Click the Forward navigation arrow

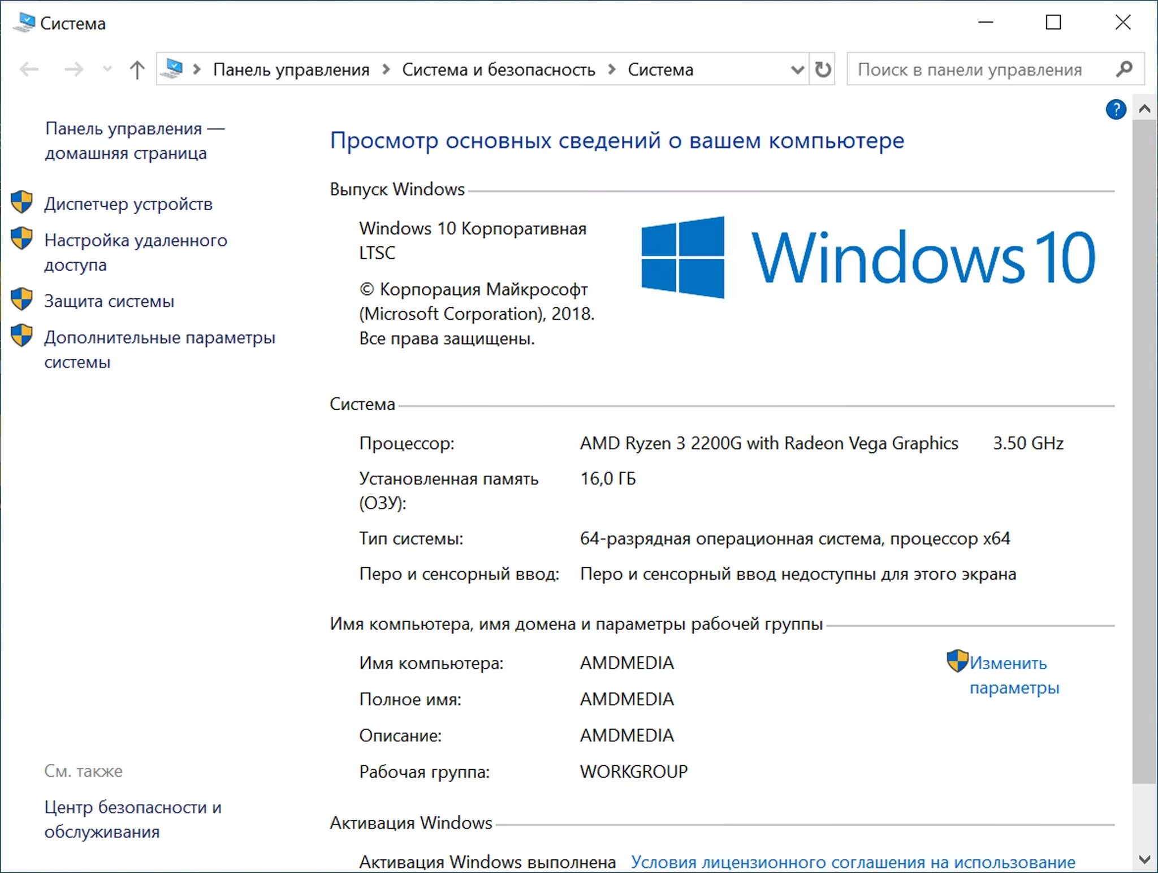click(74, 70)
